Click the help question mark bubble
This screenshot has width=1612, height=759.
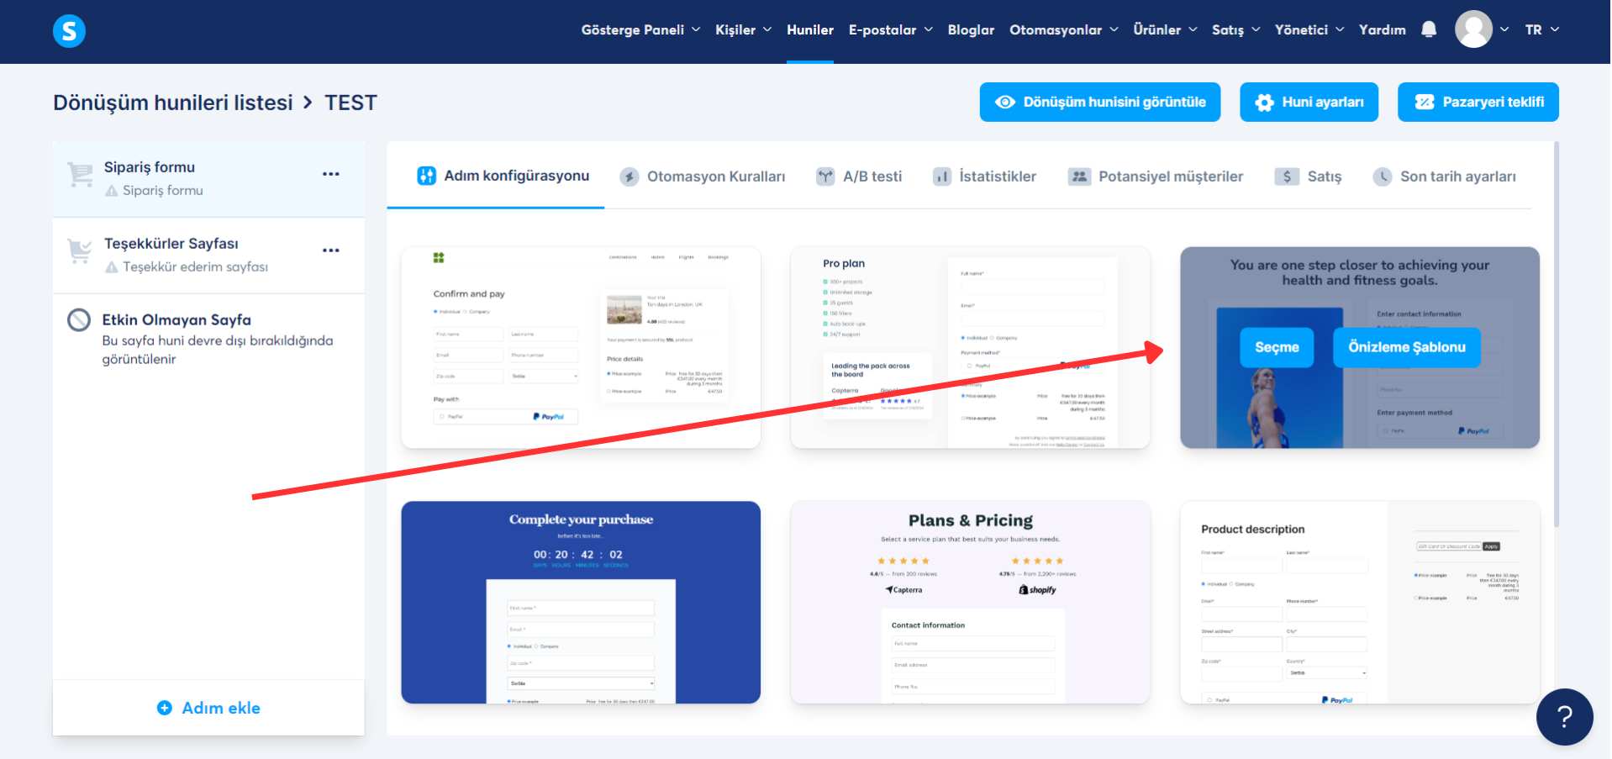pyautogui.click(x=1564, y=717)
